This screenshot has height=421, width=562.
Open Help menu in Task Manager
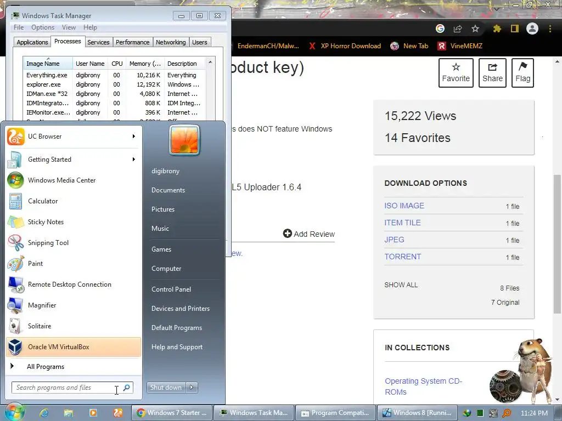pos(90,27)
